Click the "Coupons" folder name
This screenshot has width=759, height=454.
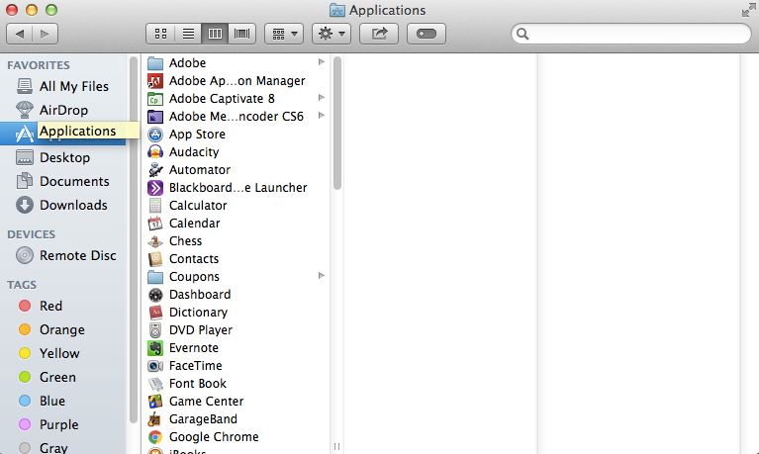pyautogui.click(x=194, y=277)
